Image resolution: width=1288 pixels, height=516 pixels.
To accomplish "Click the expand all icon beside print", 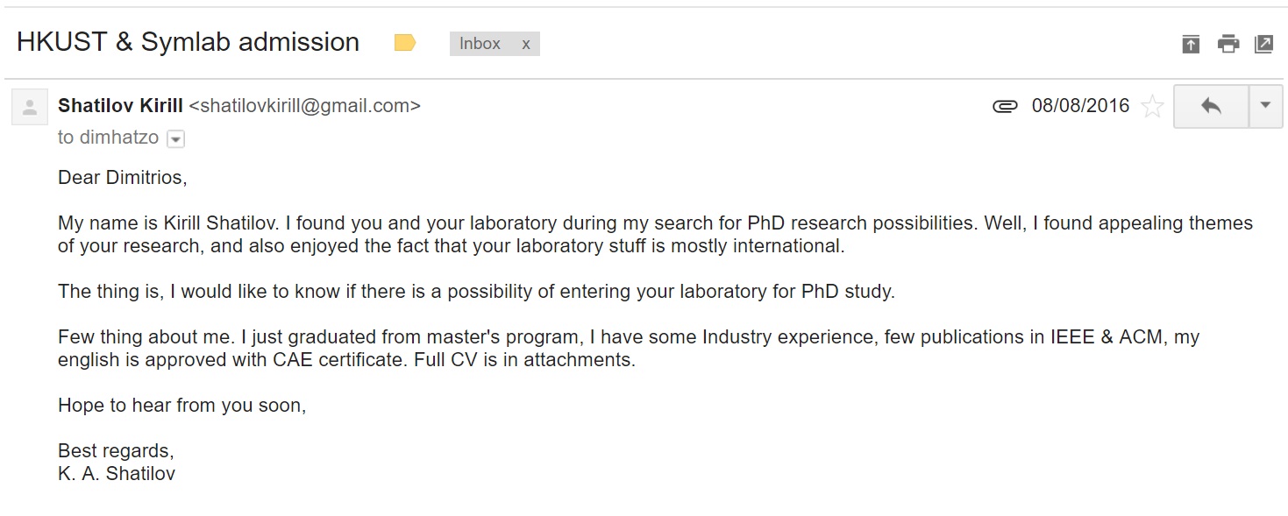I will pyautogui.click(x=1191, y=44).
